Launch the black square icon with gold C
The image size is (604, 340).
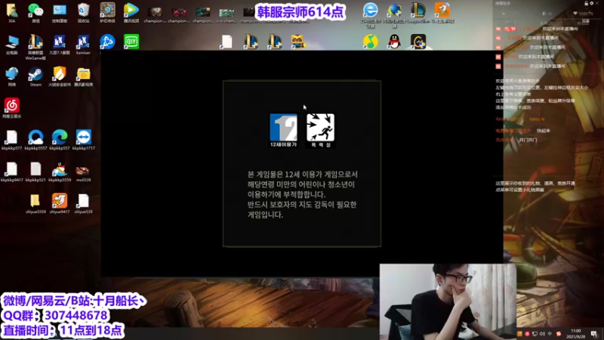(418, 42)
